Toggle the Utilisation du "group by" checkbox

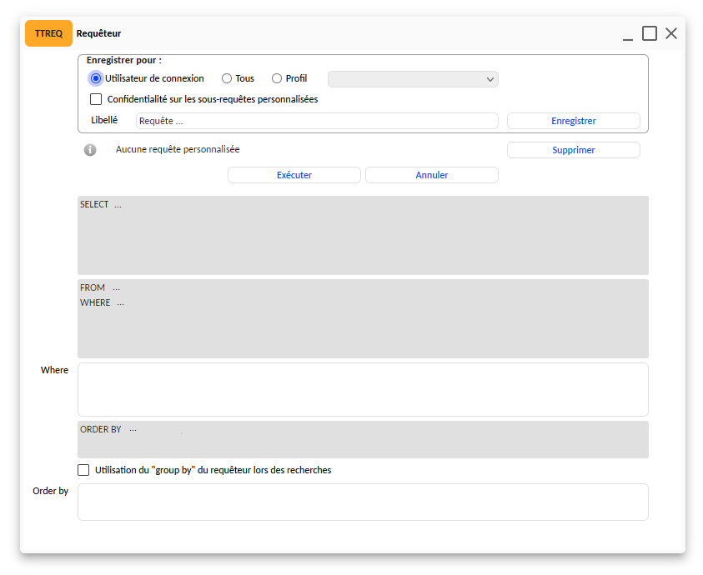(83, 470)
